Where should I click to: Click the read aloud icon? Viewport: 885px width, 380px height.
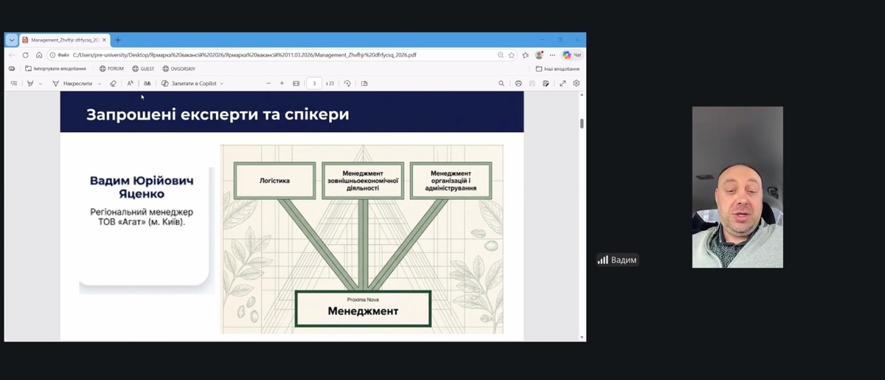[x=131, y=83]
